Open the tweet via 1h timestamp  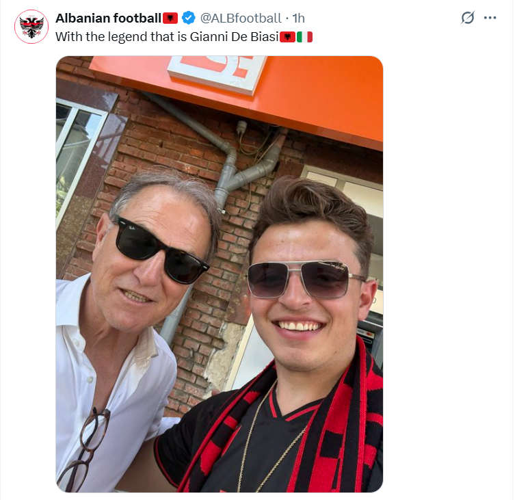[x=299, y=18]
